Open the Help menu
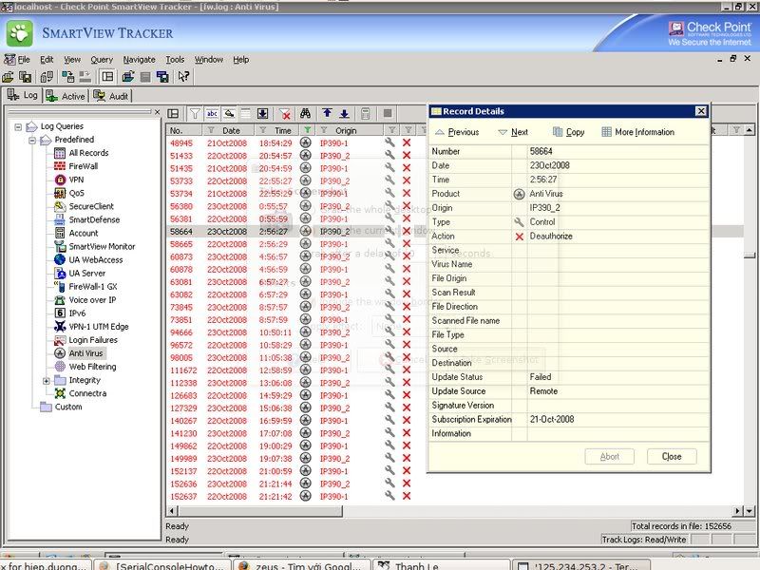The height and width of the screenshot is (570, 760). pyautogui.click(x=241, y=60)
